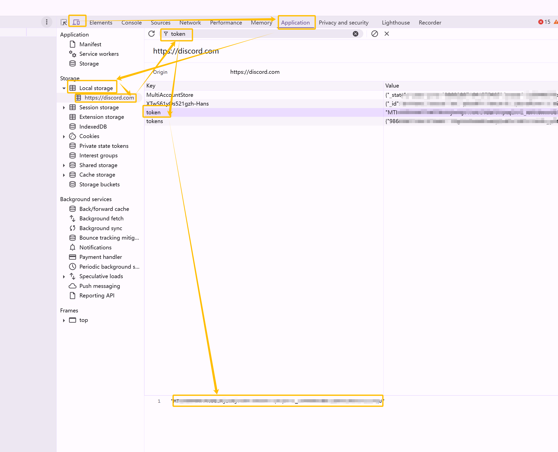The height and width of the screenshot is (452, 558).
Task: Delete selected entry with X icon
Action: [387, 34]
